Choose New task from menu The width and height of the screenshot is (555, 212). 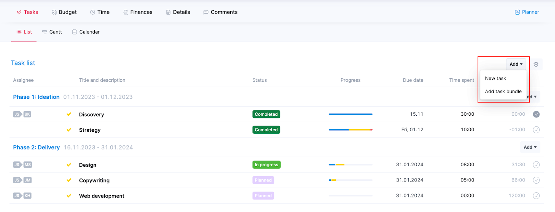point(495,78)
